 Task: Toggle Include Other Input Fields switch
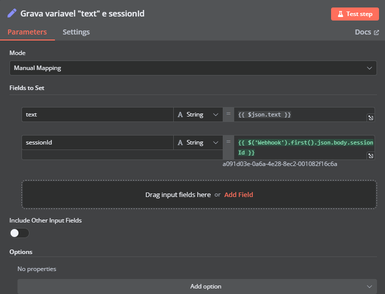(x=19, y=233)
